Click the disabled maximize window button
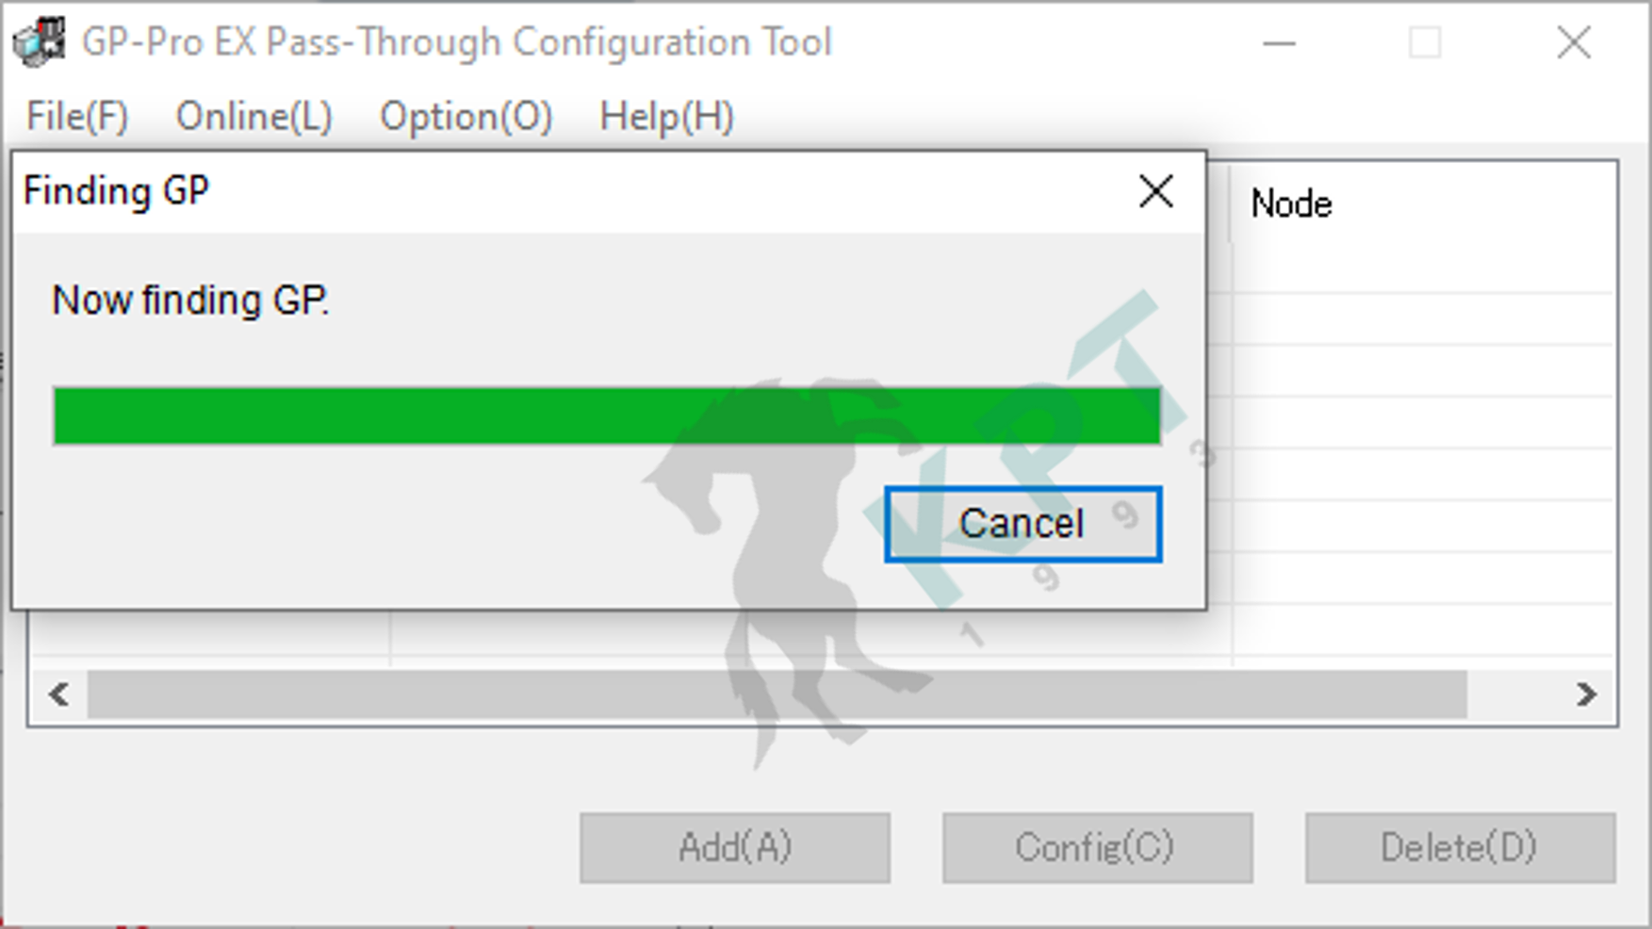The width and height of the screenshot is (1652, 929). [x=1425, y=43]
